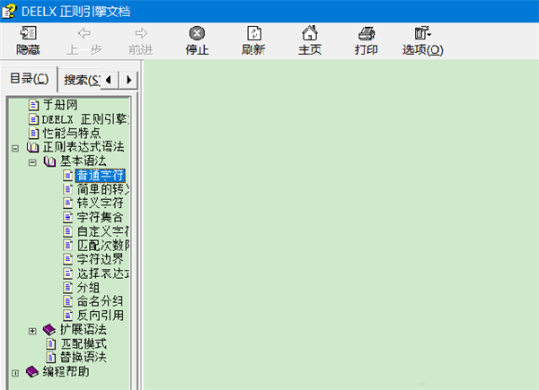This screenshot has height=390, width=539.
Task: Expand the 编程帮助 node
Action: point(15,373)
